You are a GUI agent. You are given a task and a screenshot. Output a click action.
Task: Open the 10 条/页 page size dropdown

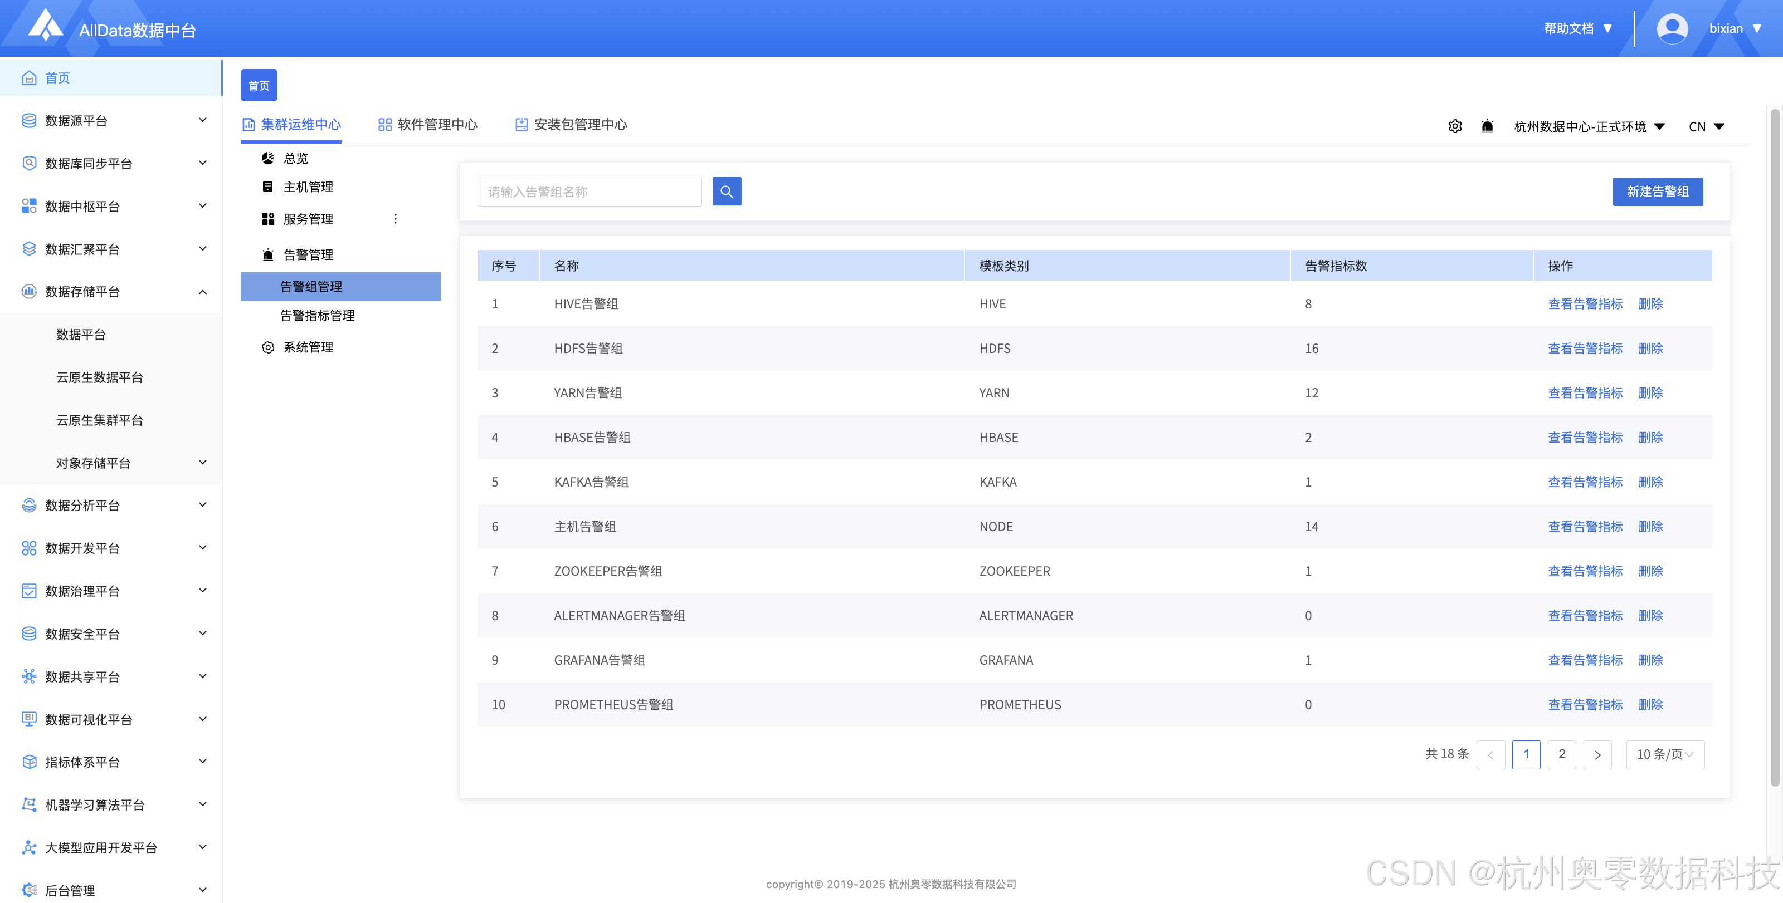tap(1665, 754)
